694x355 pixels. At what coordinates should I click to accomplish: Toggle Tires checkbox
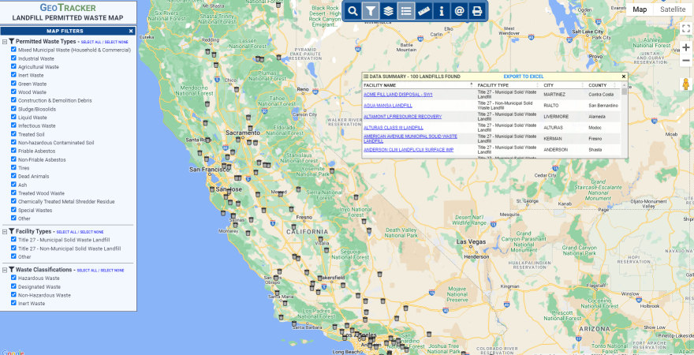coord(13,168)
